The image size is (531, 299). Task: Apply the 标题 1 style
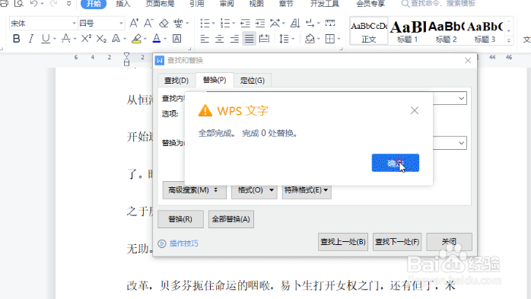pyautogui.click(x=408, y=31)
